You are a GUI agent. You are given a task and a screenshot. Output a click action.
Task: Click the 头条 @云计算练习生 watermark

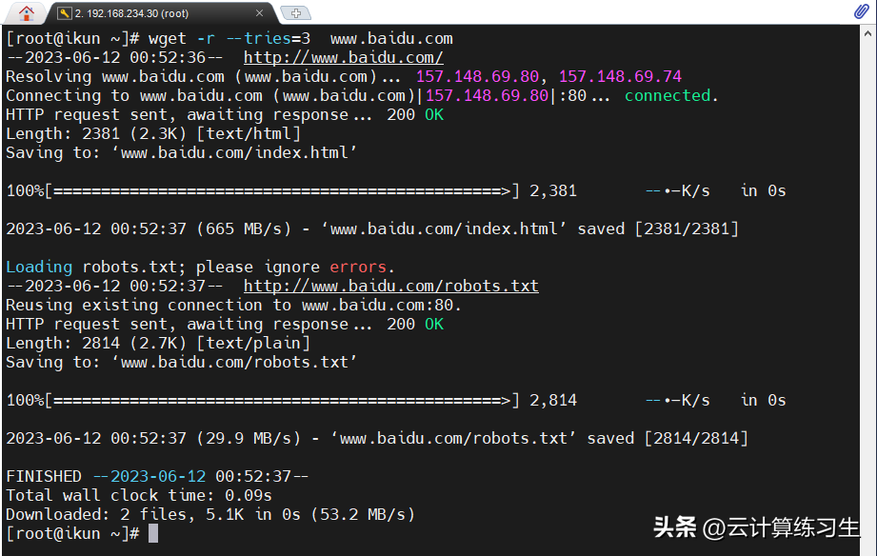756,527
